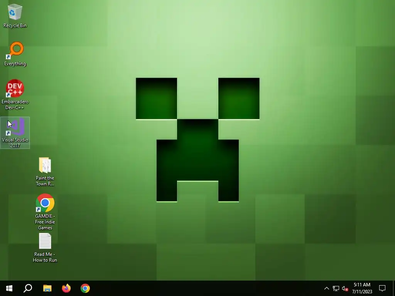Open taskbar search magnifier

click(x=28, y=288)
